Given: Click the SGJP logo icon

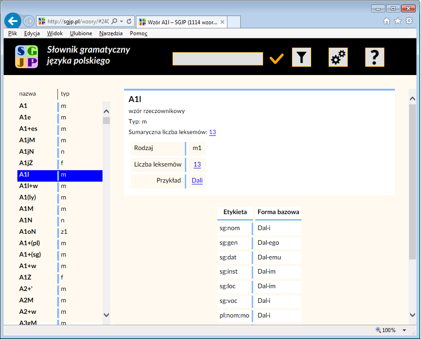Looking at the screenshot, I should 27,57.
